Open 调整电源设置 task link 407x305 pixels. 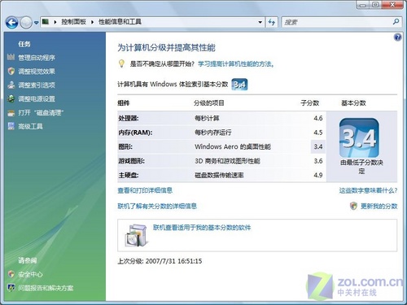click(37, 99)
